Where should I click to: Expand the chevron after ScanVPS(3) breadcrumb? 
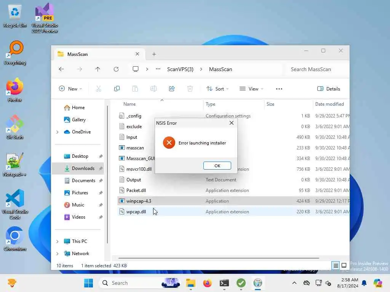click(201, 69)
